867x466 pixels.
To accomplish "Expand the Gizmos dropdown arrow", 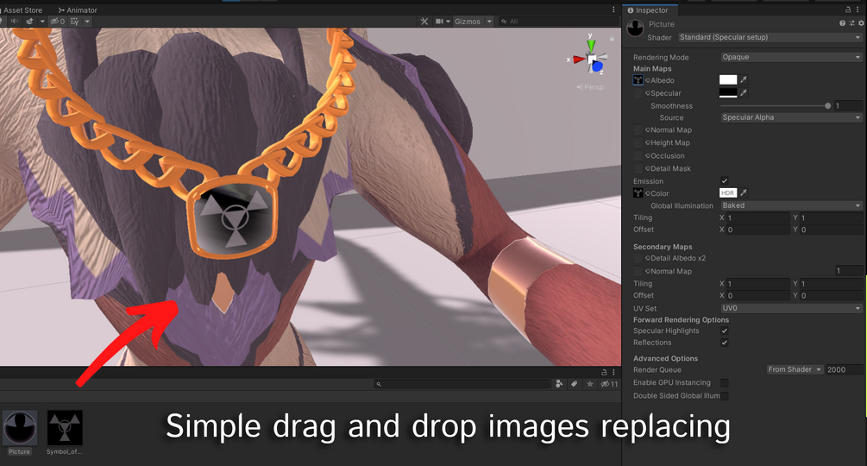I will (489, 21).
